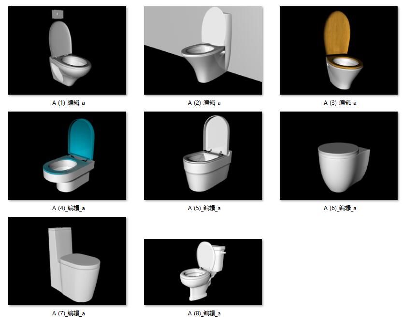
Task: Click the file name label A (7)_编辑_a
Action: point(69,313)
